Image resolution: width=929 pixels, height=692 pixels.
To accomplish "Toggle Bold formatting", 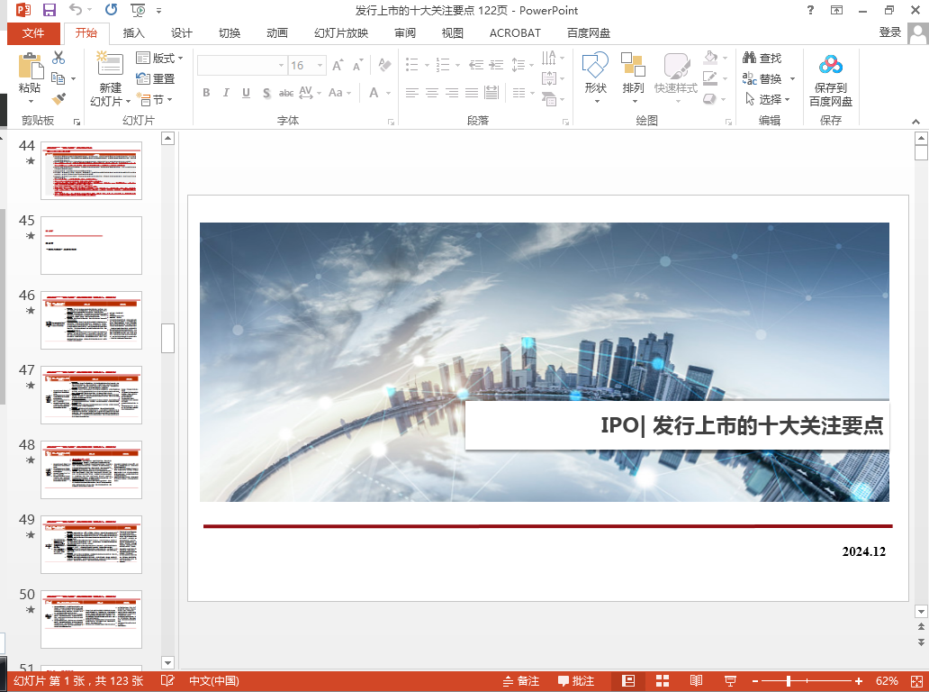I will [206, 93].
